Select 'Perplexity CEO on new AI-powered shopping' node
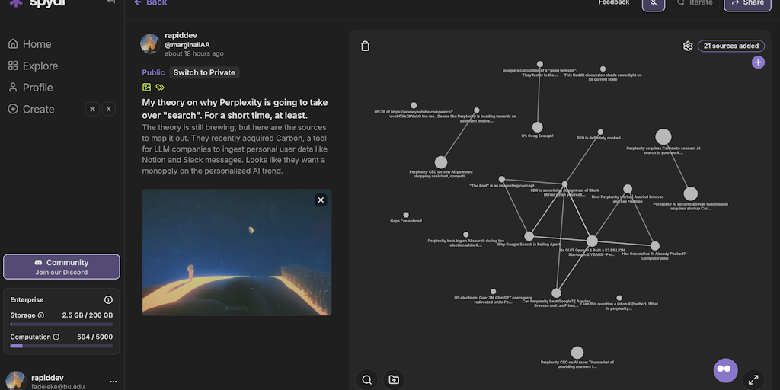The image size is (780, 390). (x=441, y=163)
